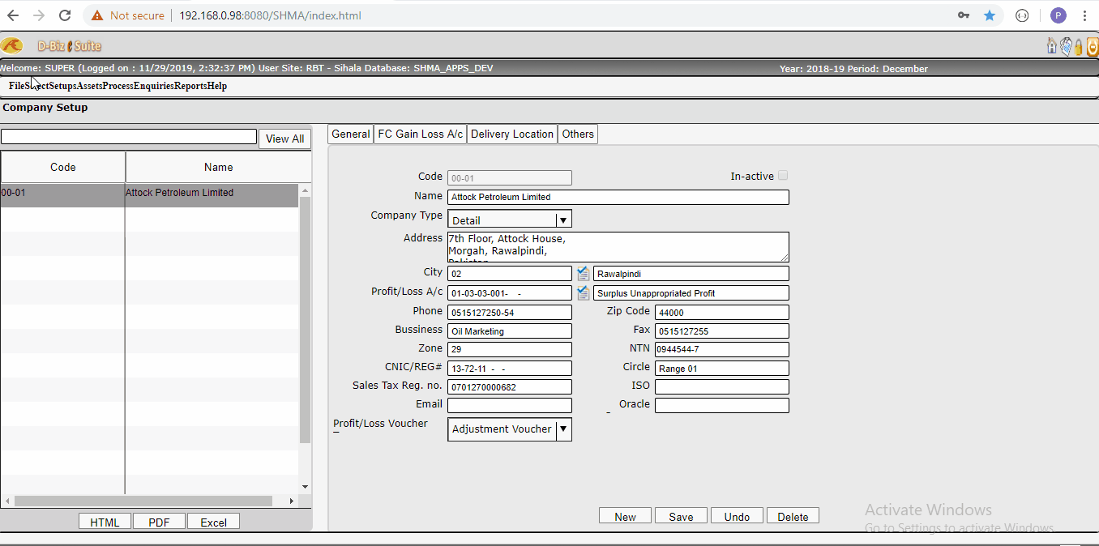Click the Zip Code field
Screen dimensions: 1099x546
tap(722, 312)
